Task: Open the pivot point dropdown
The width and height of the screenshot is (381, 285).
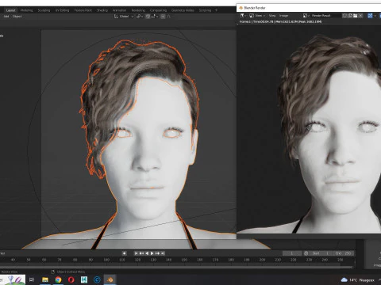Action: [x=139, y=17]
